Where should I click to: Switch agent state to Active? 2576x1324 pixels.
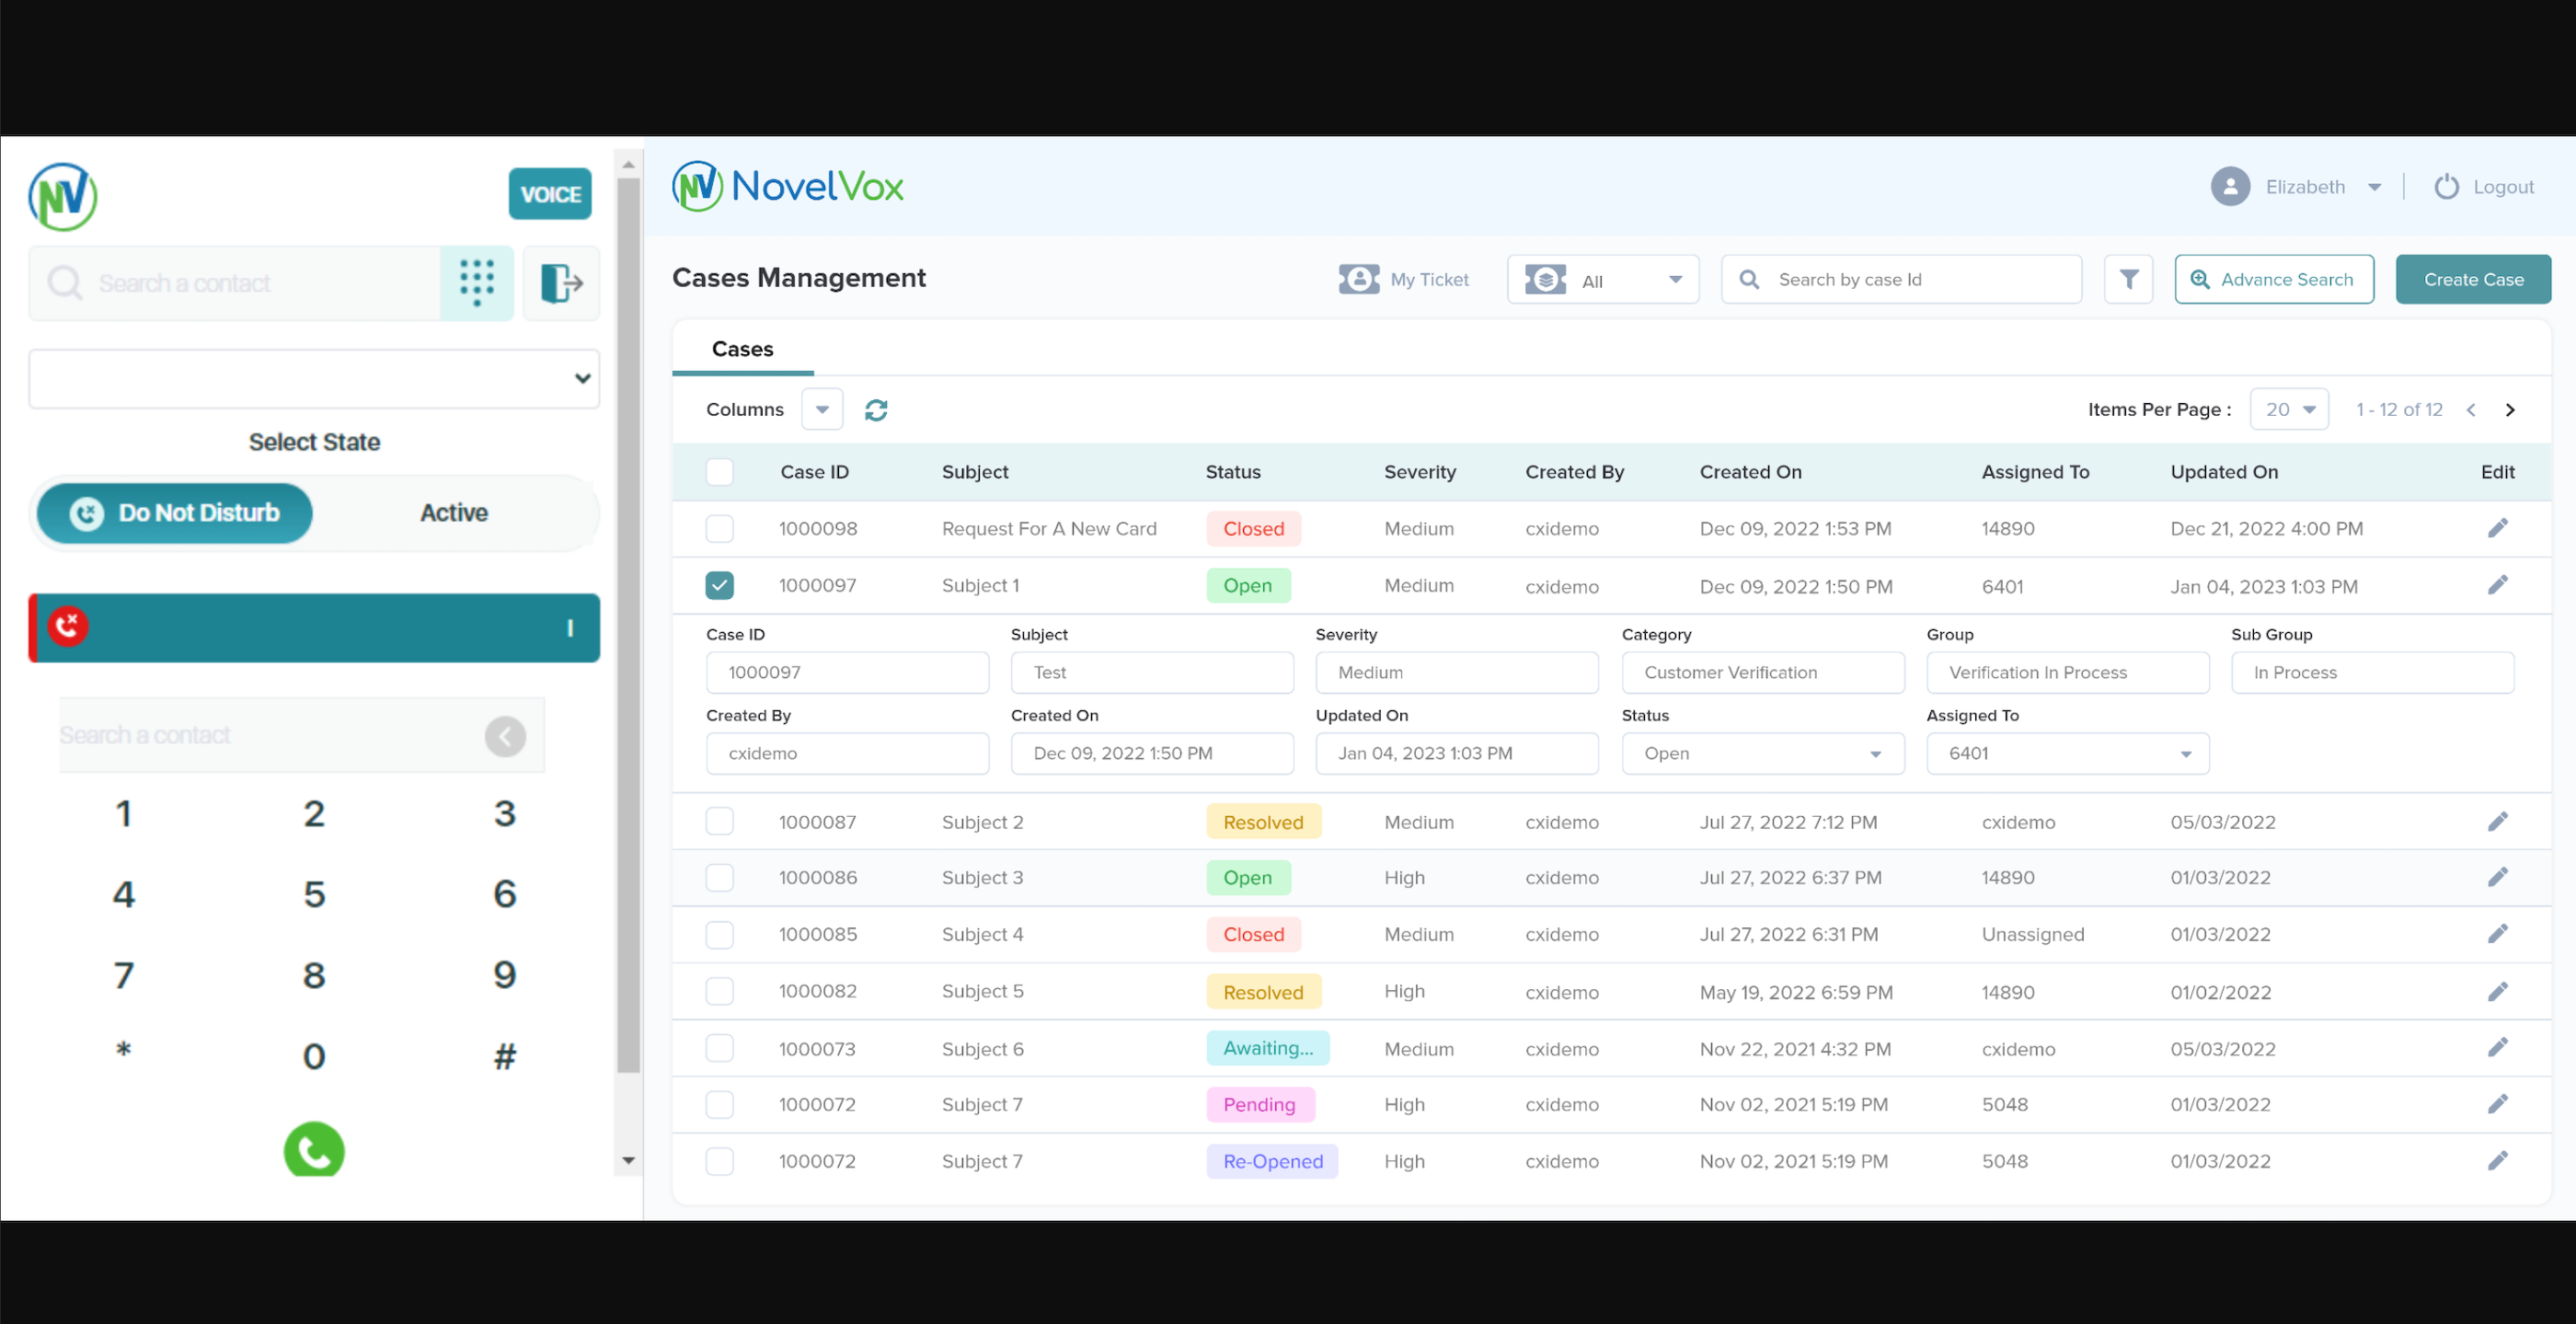click(x=454, y=513)
